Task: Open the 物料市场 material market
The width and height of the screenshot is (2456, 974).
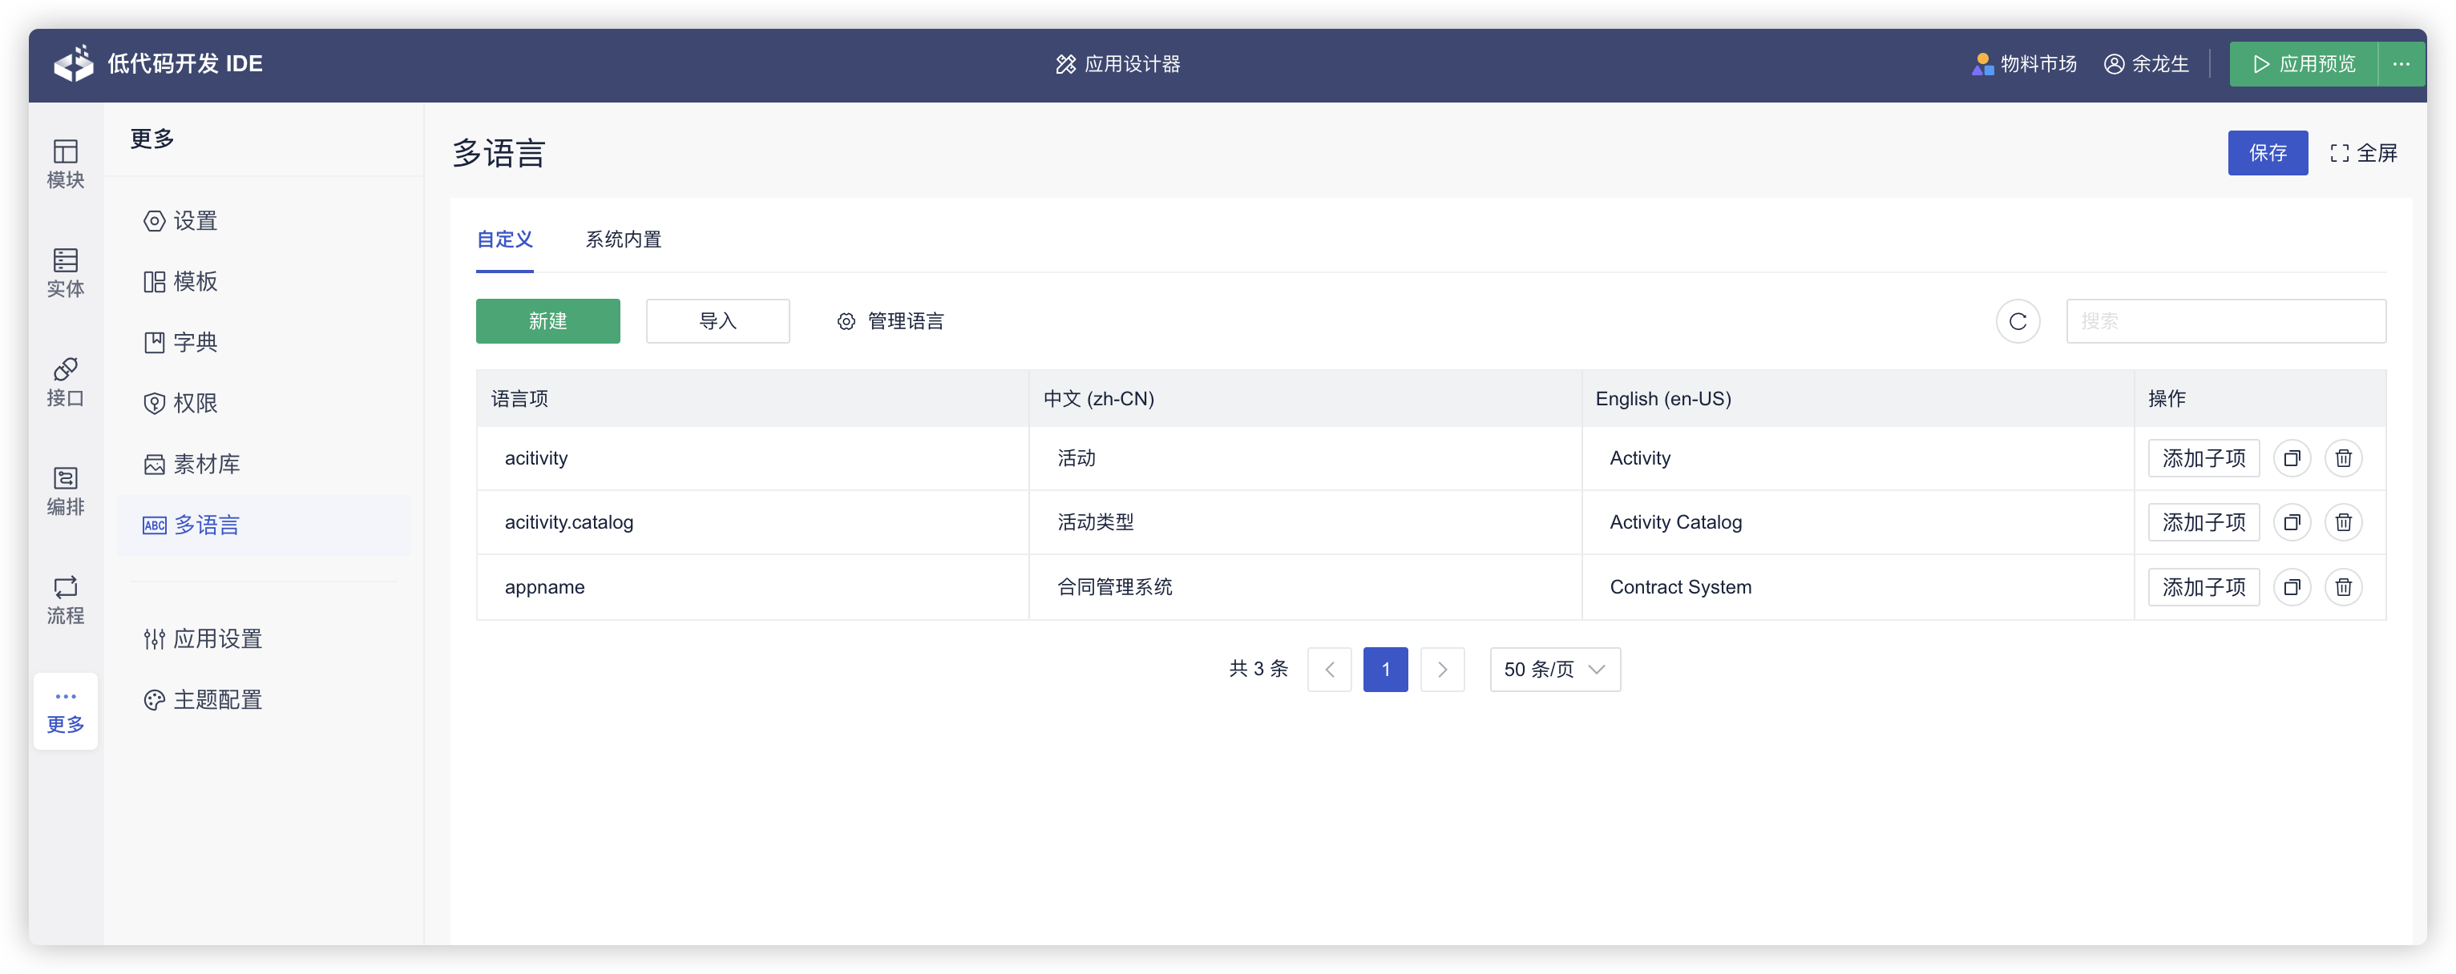Action: tap(2024, 64)
